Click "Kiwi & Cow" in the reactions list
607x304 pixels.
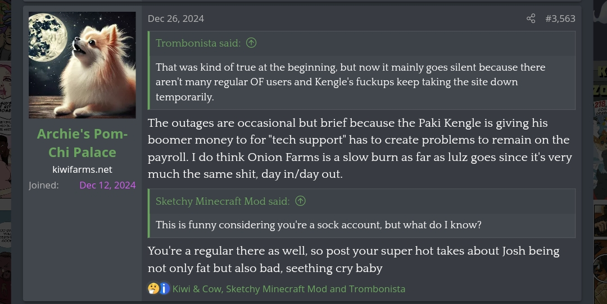[x=196, y=289]
